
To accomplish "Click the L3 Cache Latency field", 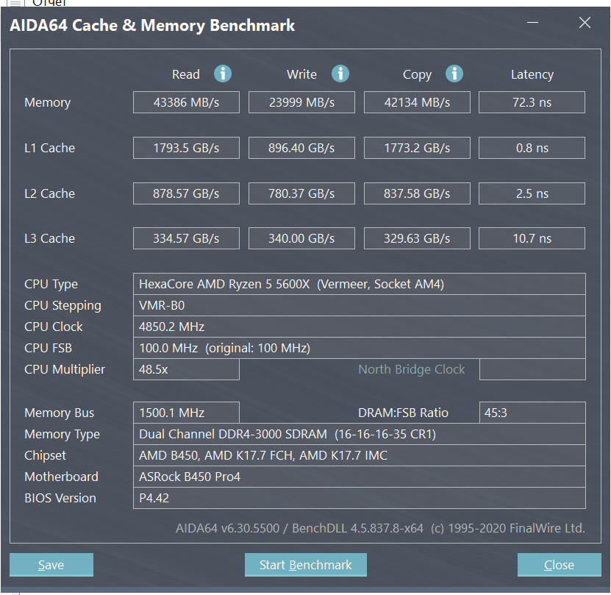I will point(532,238).
